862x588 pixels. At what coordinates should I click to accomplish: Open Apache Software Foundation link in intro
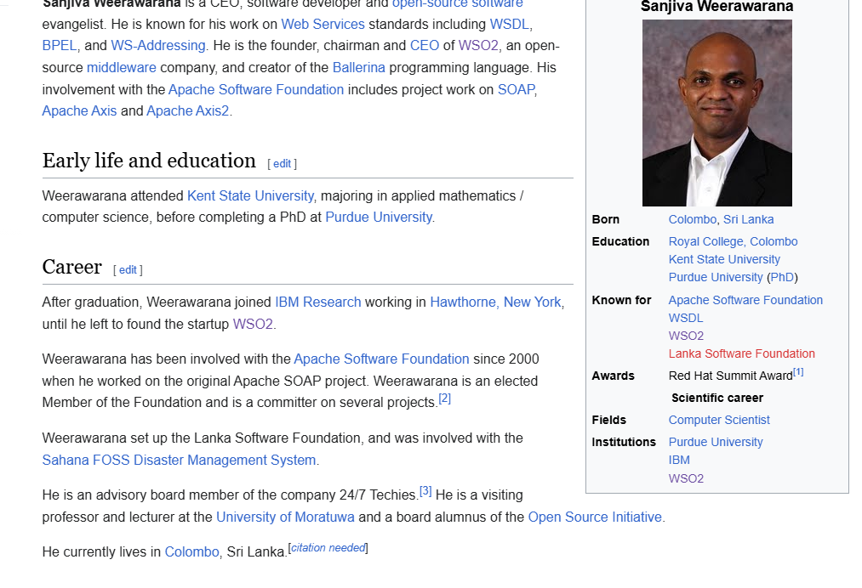(x=256, y=89)
